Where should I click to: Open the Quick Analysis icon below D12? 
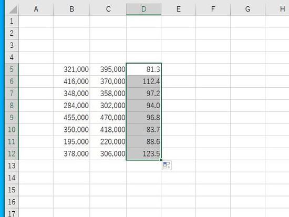167,166
